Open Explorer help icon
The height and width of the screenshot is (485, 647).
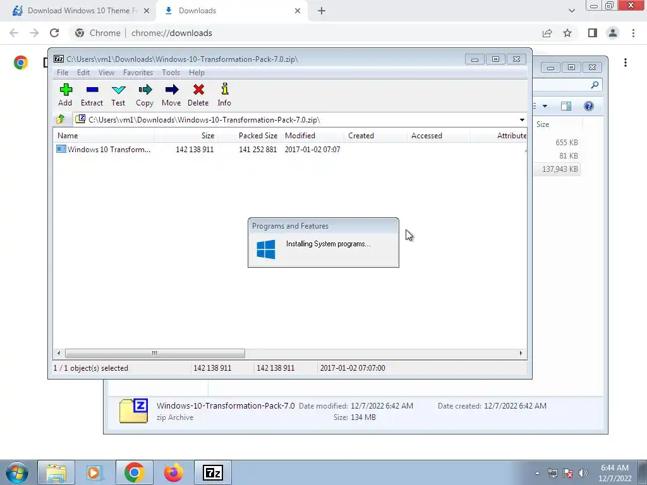coord(589,106)
